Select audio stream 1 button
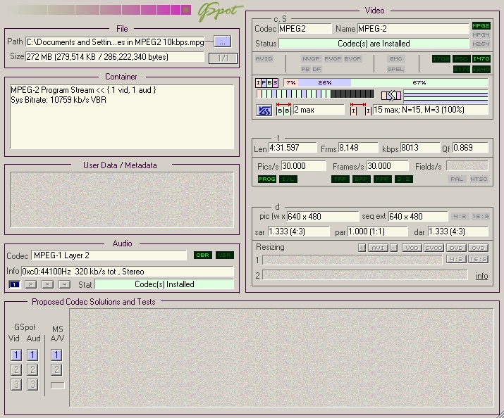The height and width of the screenshot is (418, 504). point(14,284)
